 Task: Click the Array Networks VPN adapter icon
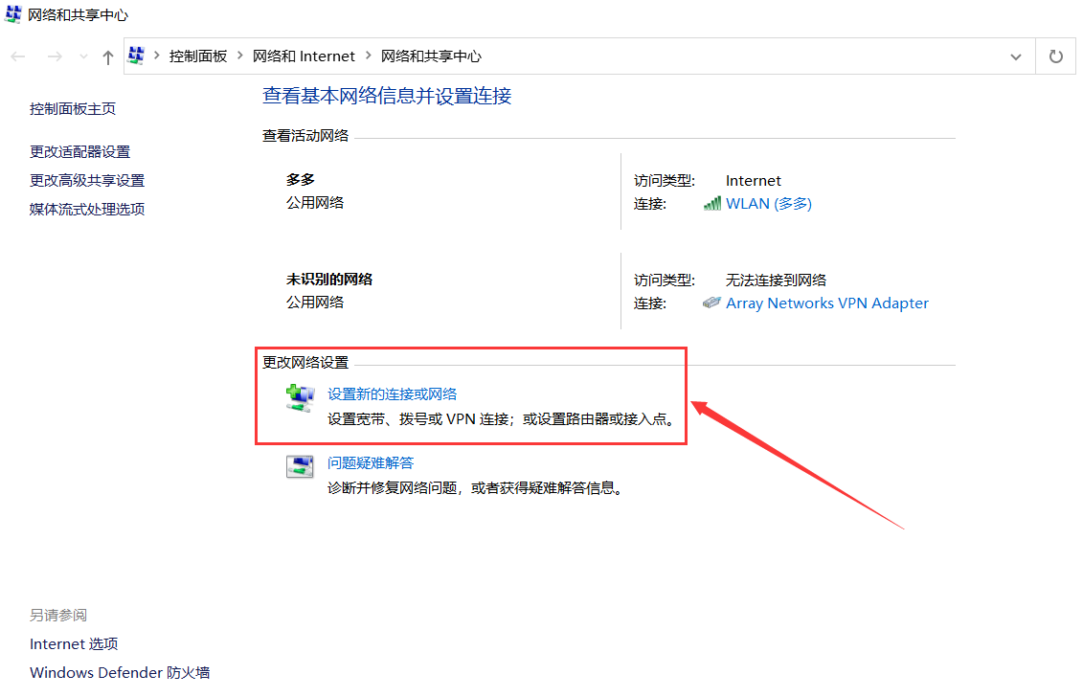[x=711, y=303]
